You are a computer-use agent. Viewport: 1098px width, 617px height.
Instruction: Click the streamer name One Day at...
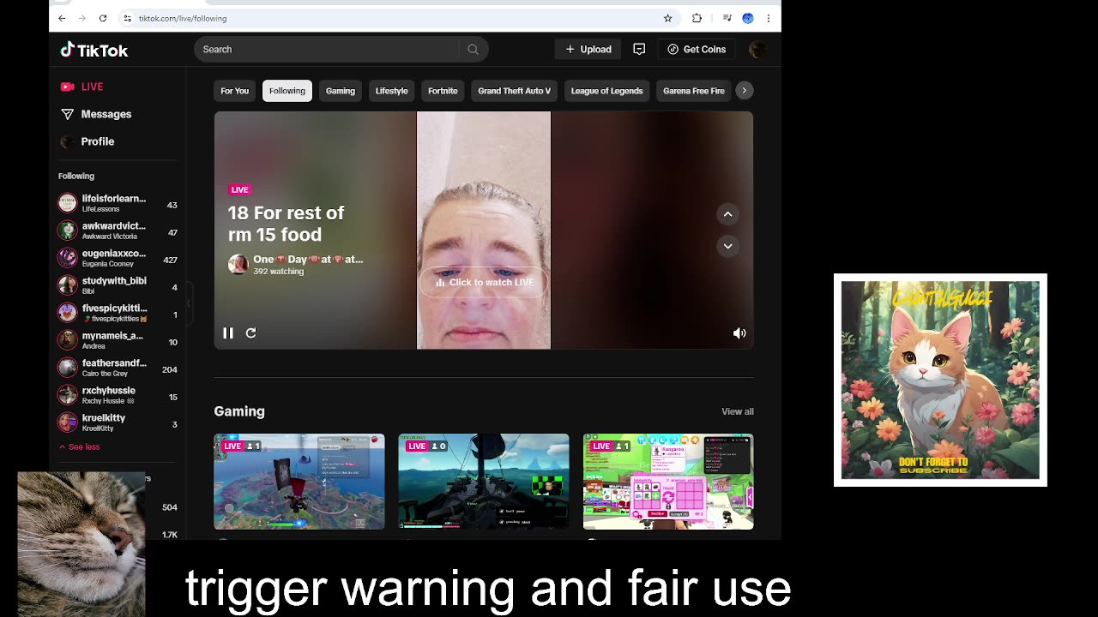308,259
